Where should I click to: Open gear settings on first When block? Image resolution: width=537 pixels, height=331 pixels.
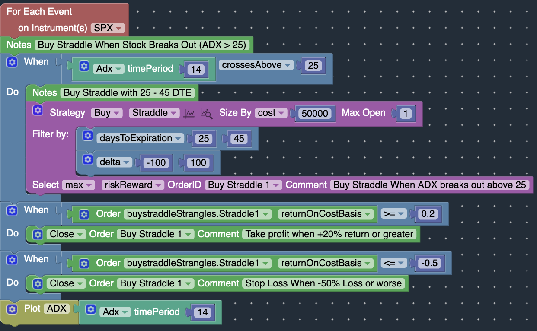12,62
